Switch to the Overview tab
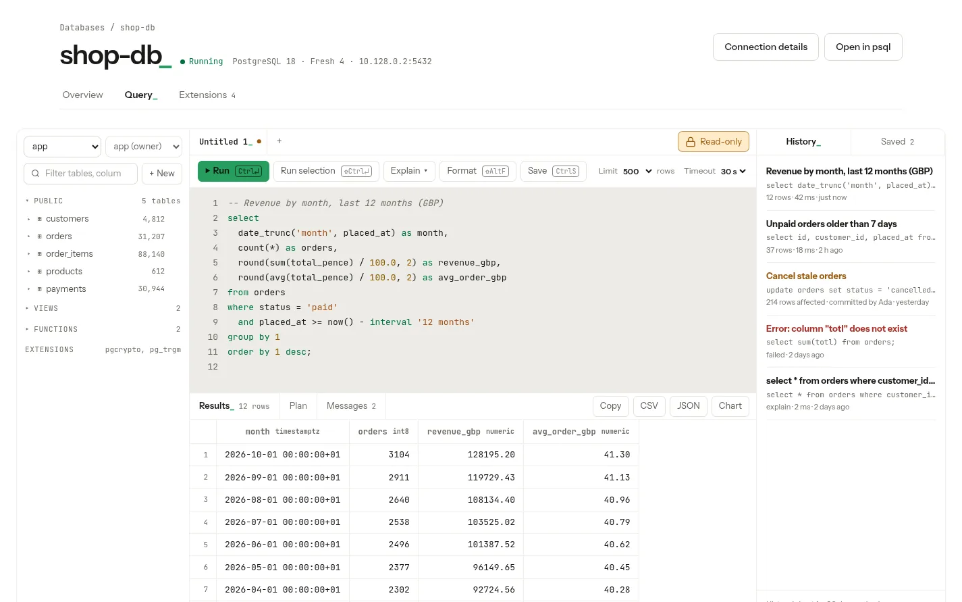The height and width of the screenshot is (602, 962). pyautogui.click(x=83, y=95)
